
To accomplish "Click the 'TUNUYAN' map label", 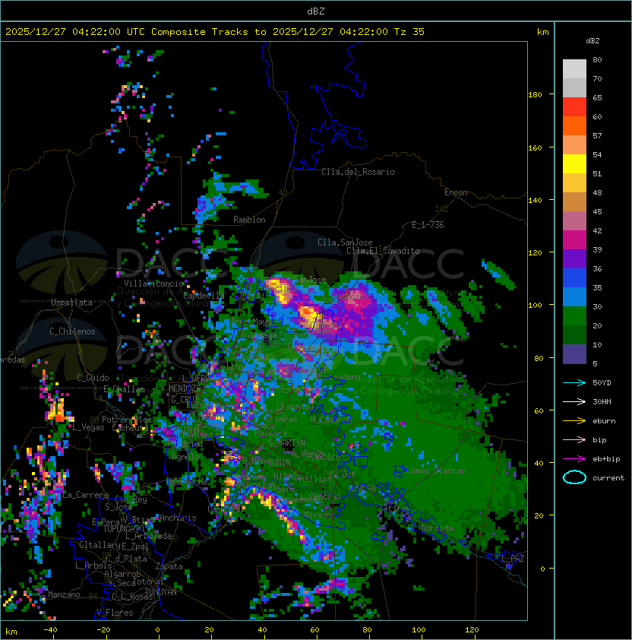I will [161, 592].
